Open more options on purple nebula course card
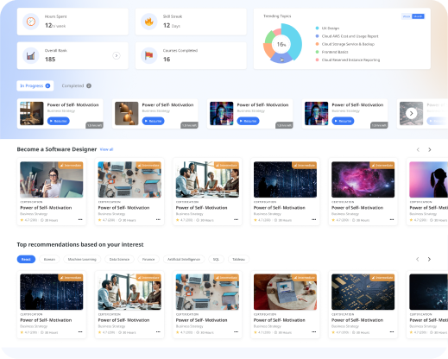The width and height of the screenshot is (448, 359). (392, 219)
